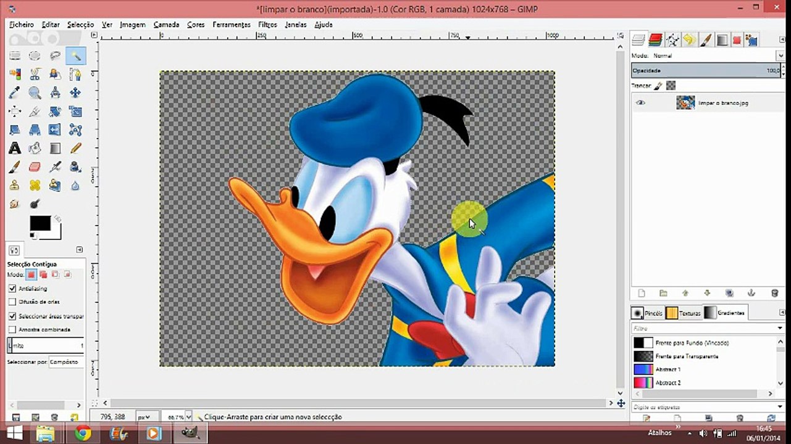Click the Windows Start button
Viewport: 791px width, 444px height.
(x=14, y=433)
